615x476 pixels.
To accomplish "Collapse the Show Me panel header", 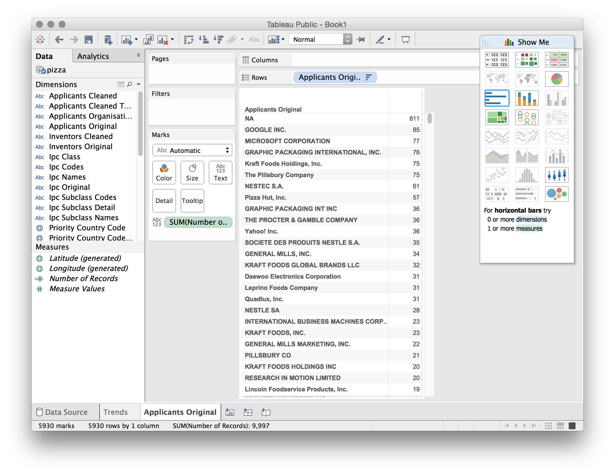I will (527, 42).
